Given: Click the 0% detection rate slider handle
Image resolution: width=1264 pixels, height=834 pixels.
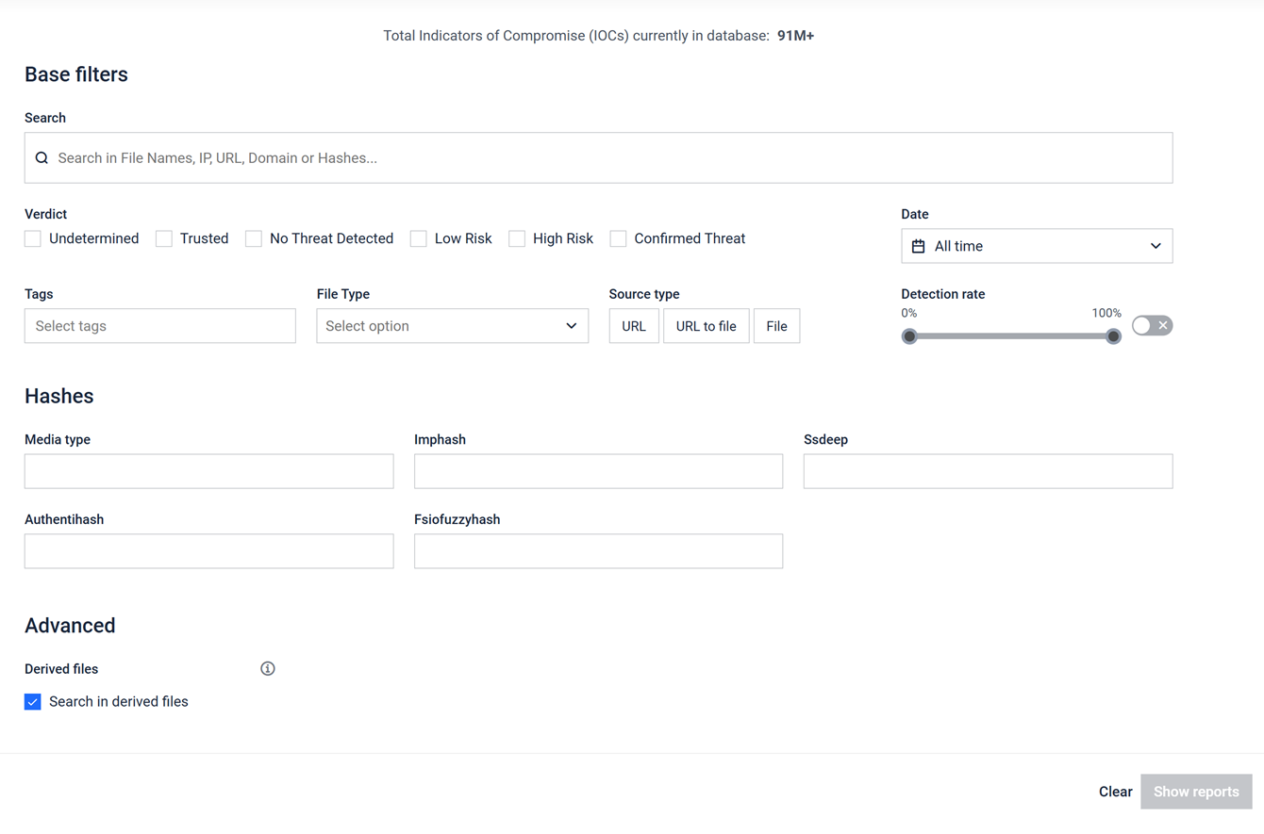Looking at the screenshot, I should click(909, 336).
